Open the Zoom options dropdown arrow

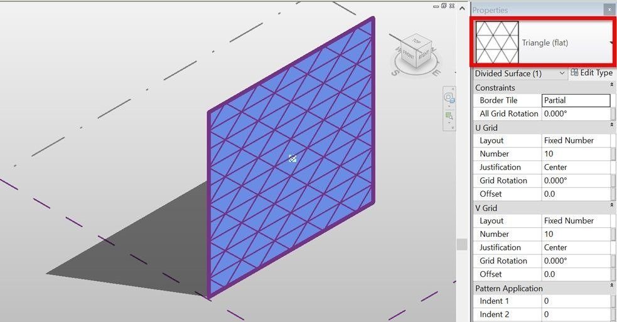coord(449,123)
